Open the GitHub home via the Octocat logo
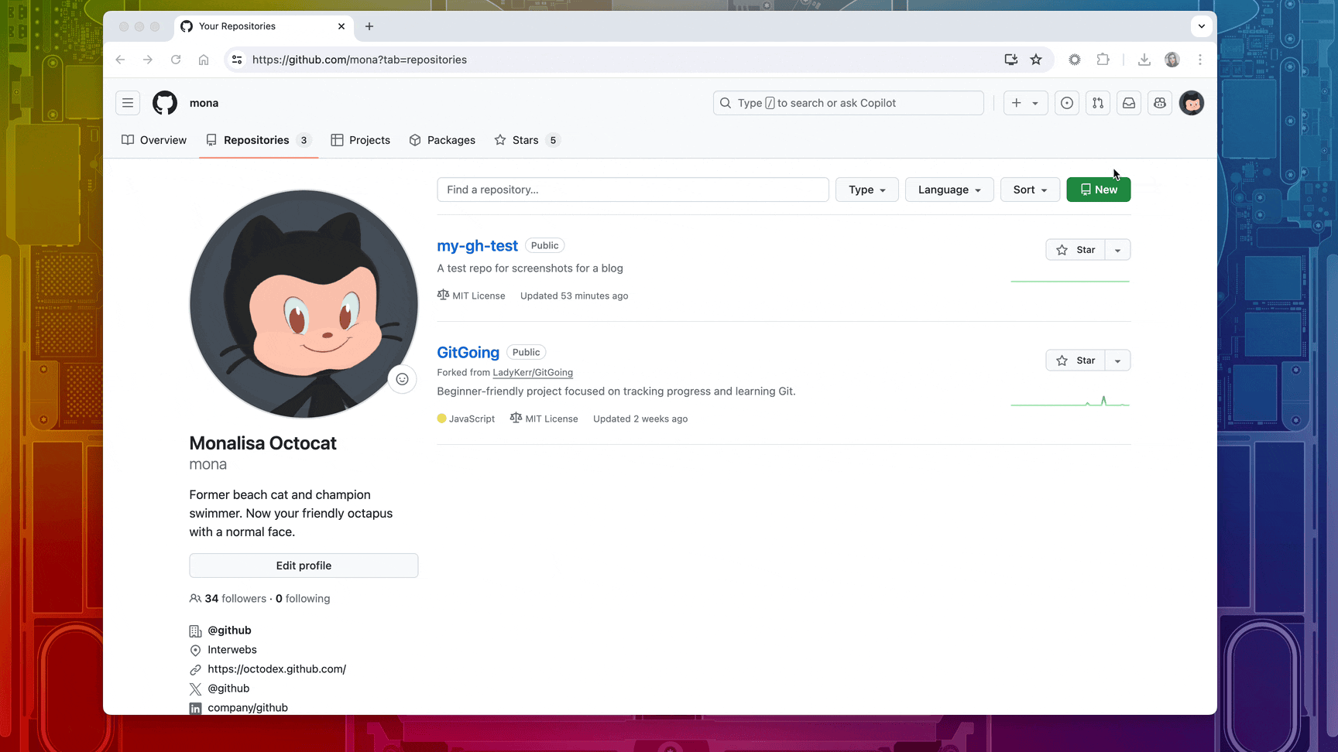Screen dimensions: 1338x752 tap(164, 102)
